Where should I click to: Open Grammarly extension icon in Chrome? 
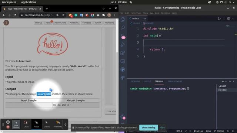coord(76,15)
